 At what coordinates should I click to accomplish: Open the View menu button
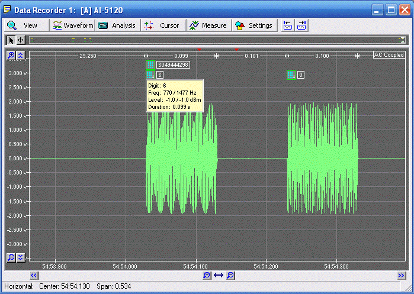click(27, 25)
